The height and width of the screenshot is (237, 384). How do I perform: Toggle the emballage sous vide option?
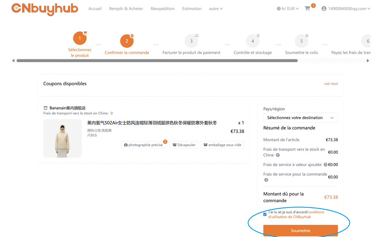tap(222, 145)
